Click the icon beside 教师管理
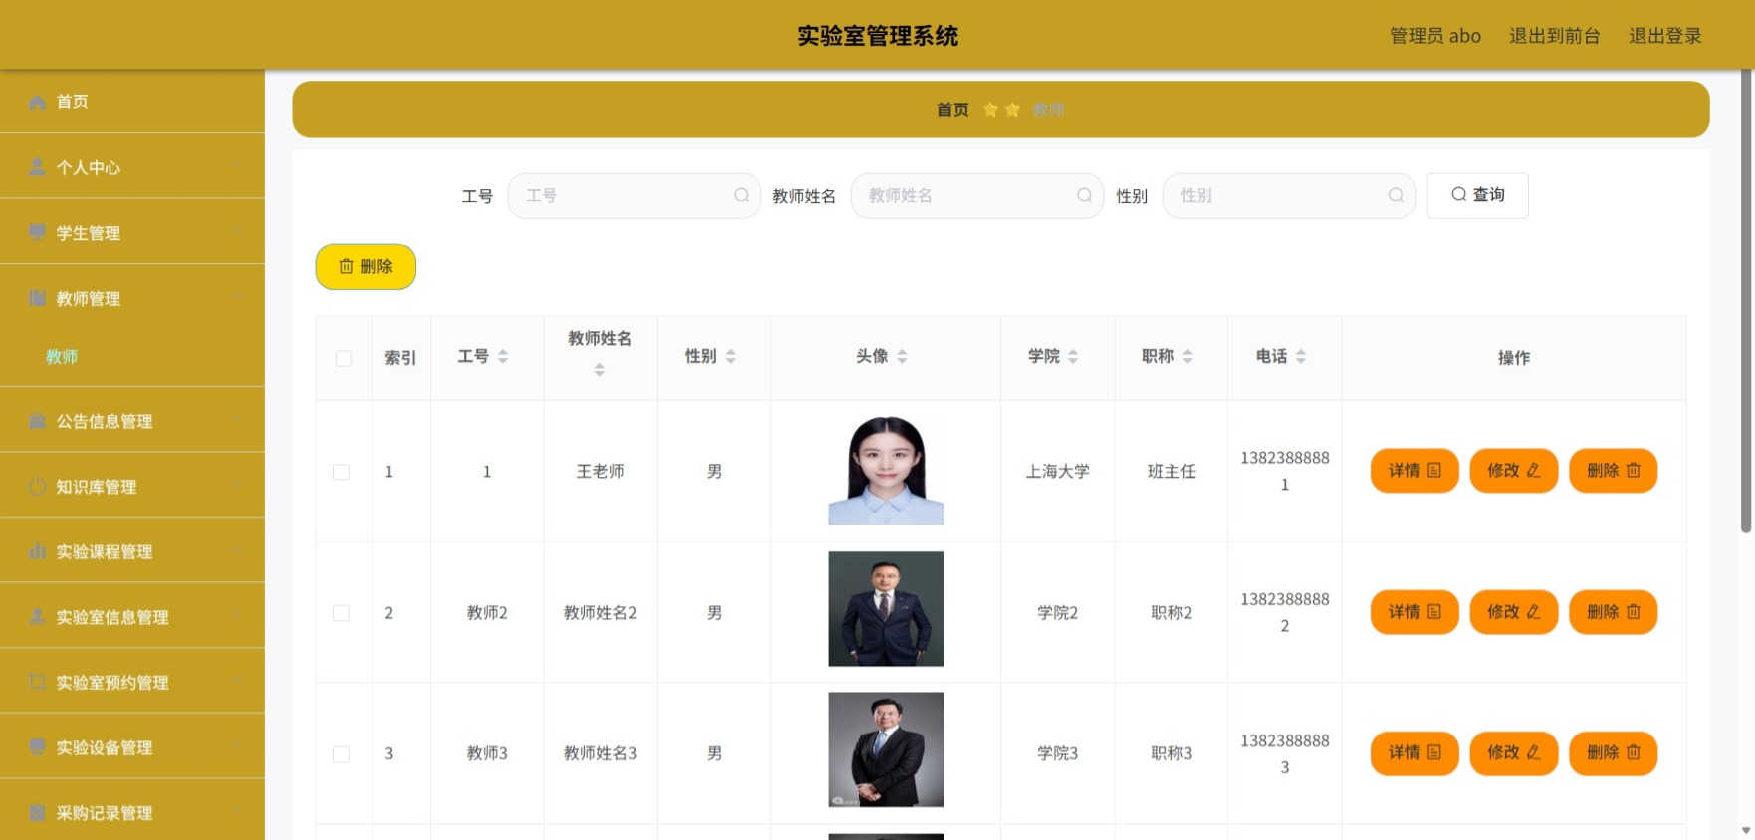The height and width of the screenshot is (840, 1755). click(x=37, y=298)
